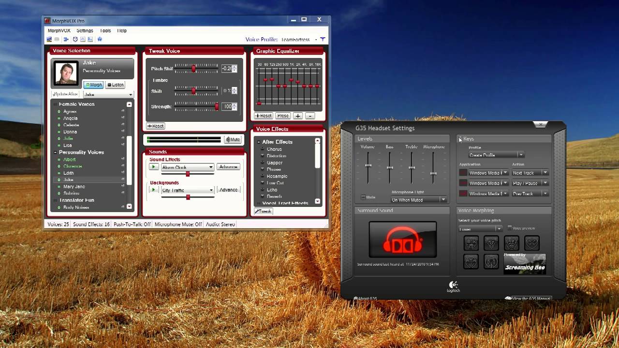Viewport: 619px width, 348px height.
Task: Toggle the Morph button
Action: tap(93, 85)
